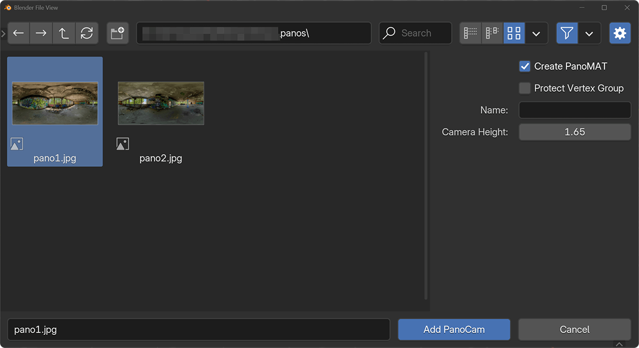
Task: Open display settings dropdown arrow
Action: [x=536, y=33]
